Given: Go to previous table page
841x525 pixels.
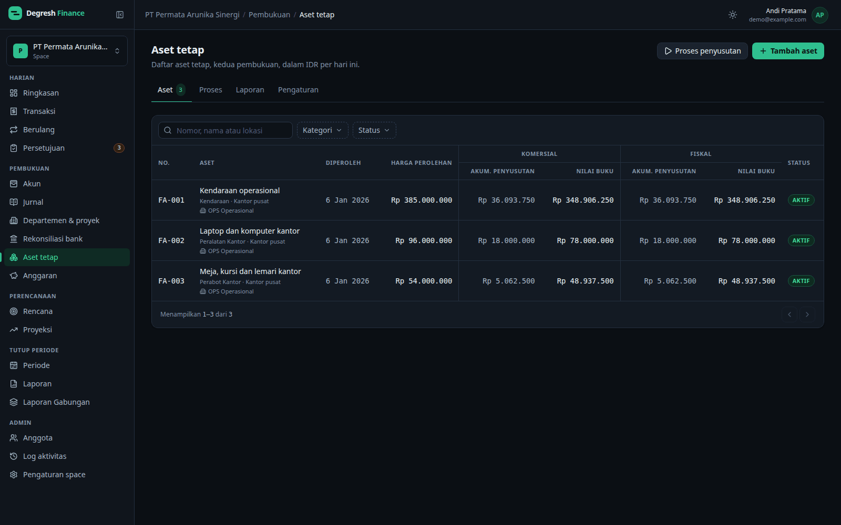Looking at the screenshot, I should [789, 314].
